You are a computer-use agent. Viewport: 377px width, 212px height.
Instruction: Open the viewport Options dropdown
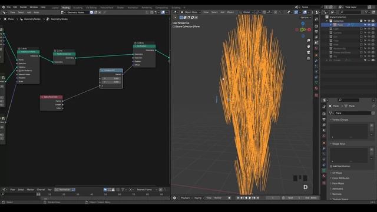[305, 18]
